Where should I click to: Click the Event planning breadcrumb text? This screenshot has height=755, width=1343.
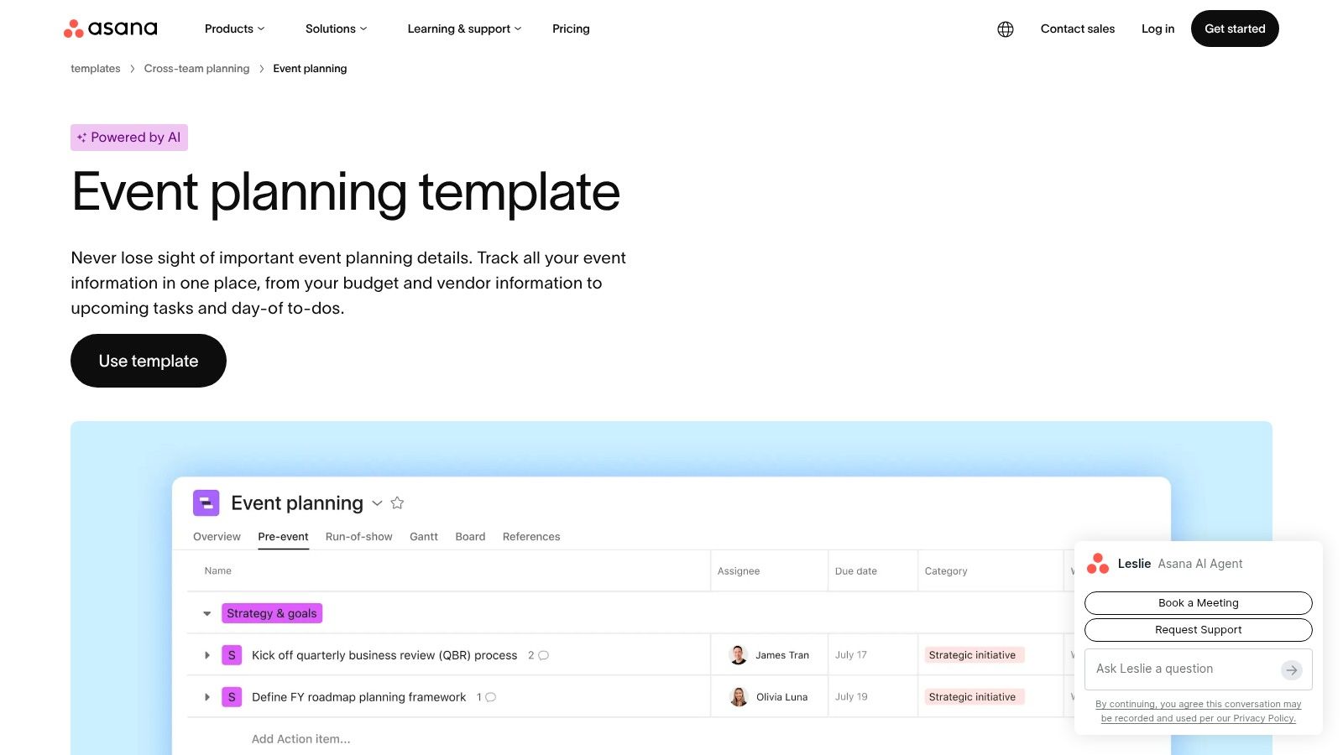coord(310,69)
